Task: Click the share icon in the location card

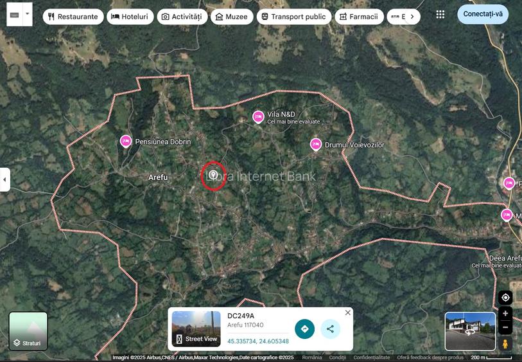Action: point(330,329)
